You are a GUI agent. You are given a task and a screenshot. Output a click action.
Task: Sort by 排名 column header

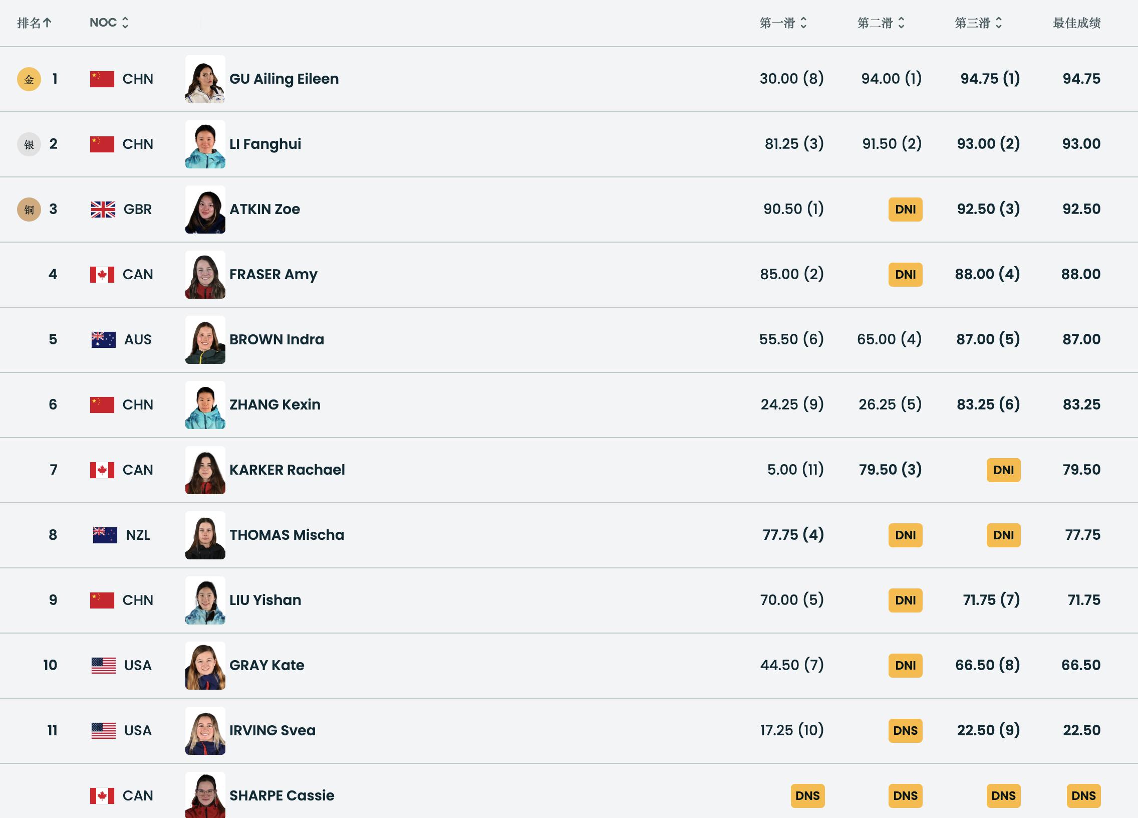pyautogui.click(x=35, y=23)
